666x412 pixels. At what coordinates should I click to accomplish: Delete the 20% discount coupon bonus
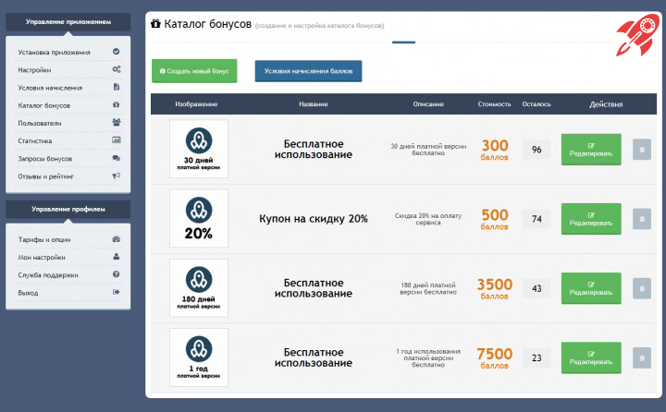[x=642, y=219]
